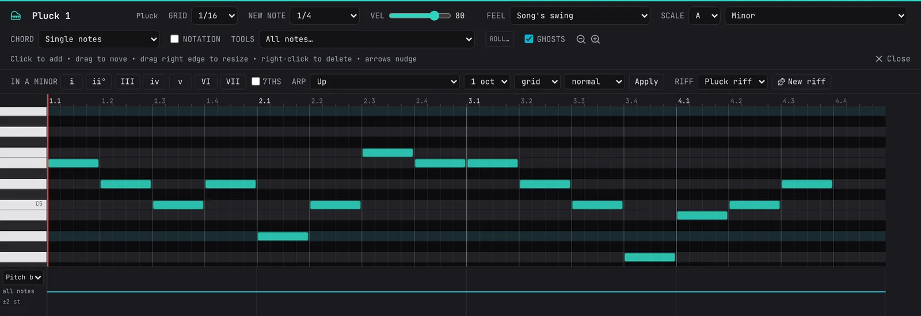Open the ARP Up direction dropdown

pyautogui.click(x=385, y=82)
